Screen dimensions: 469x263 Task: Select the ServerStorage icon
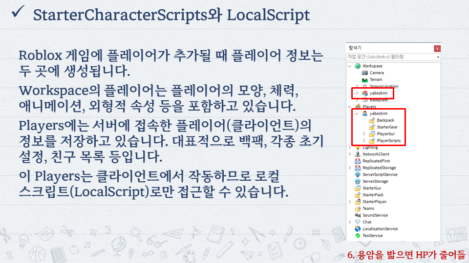tap(358, 181)
